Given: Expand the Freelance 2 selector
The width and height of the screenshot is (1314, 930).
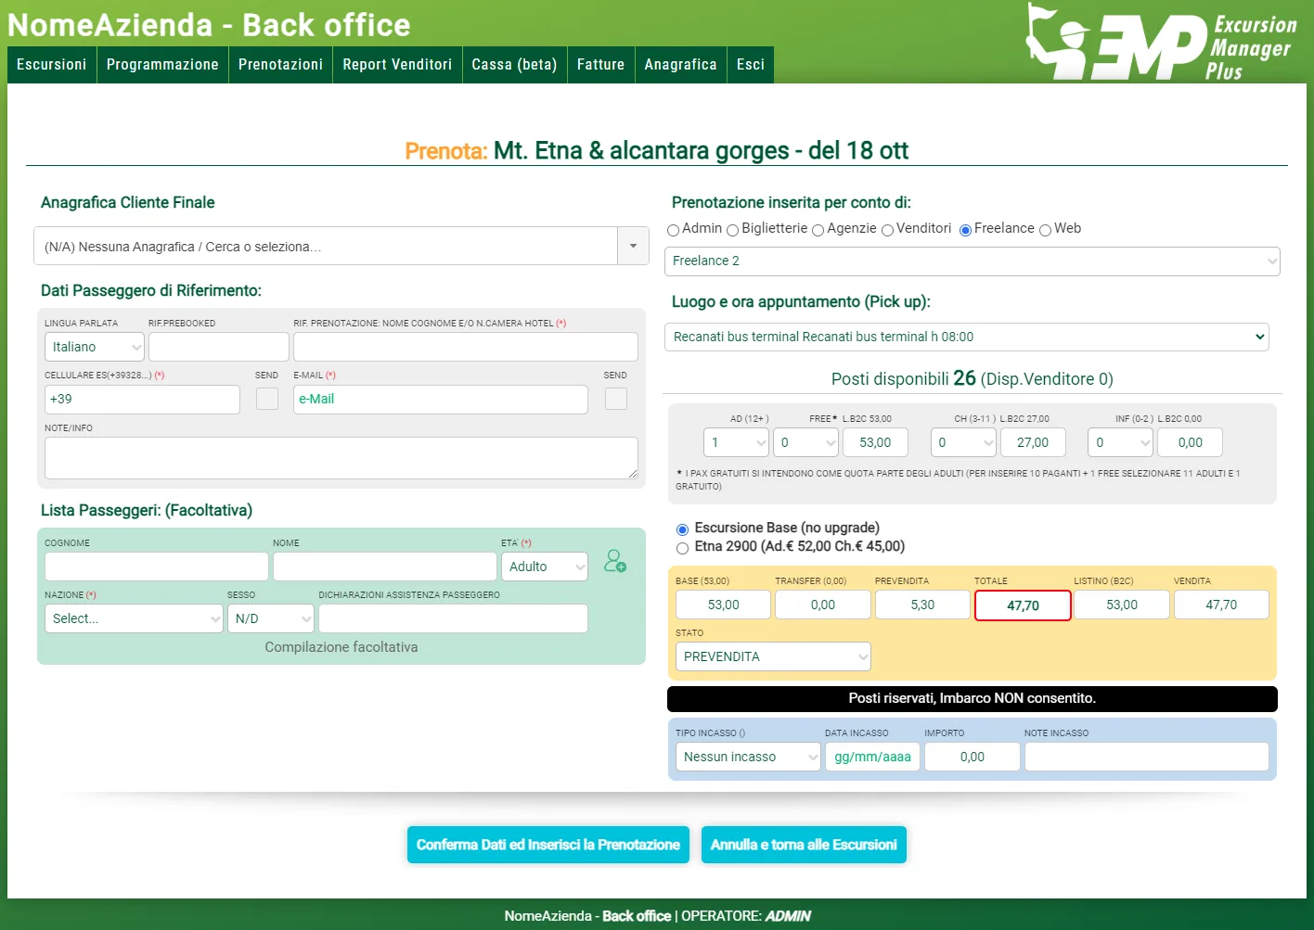Looking at the screenshot, I should 973,261.
